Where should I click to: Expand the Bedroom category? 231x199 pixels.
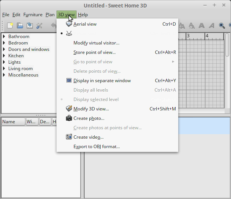(4, 43)
